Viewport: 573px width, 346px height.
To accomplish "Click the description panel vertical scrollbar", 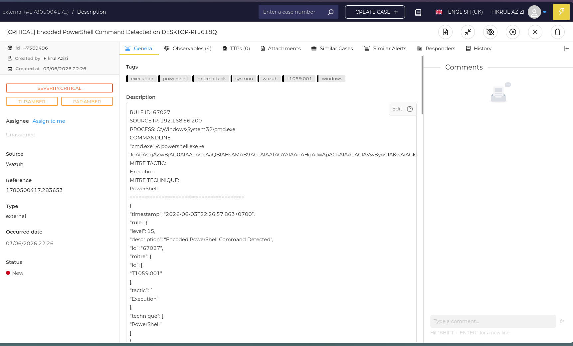I will tap(422, 86).
